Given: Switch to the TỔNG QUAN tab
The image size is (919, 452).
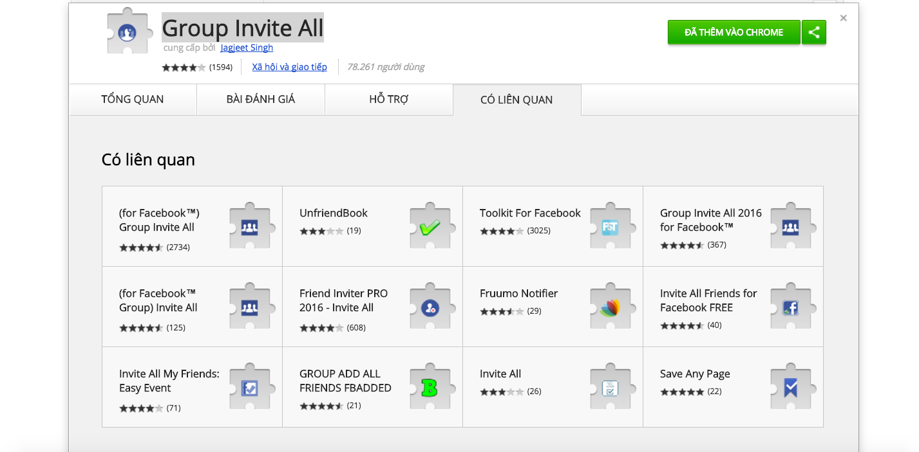Looking at the screenshot, I should [133, 100].
